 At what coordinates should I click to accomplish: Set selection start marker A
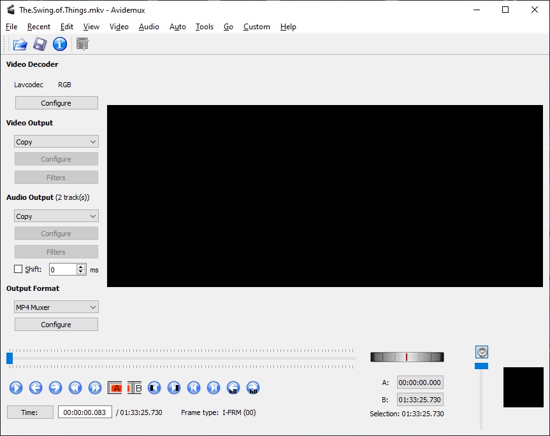(x=115, y=388)
